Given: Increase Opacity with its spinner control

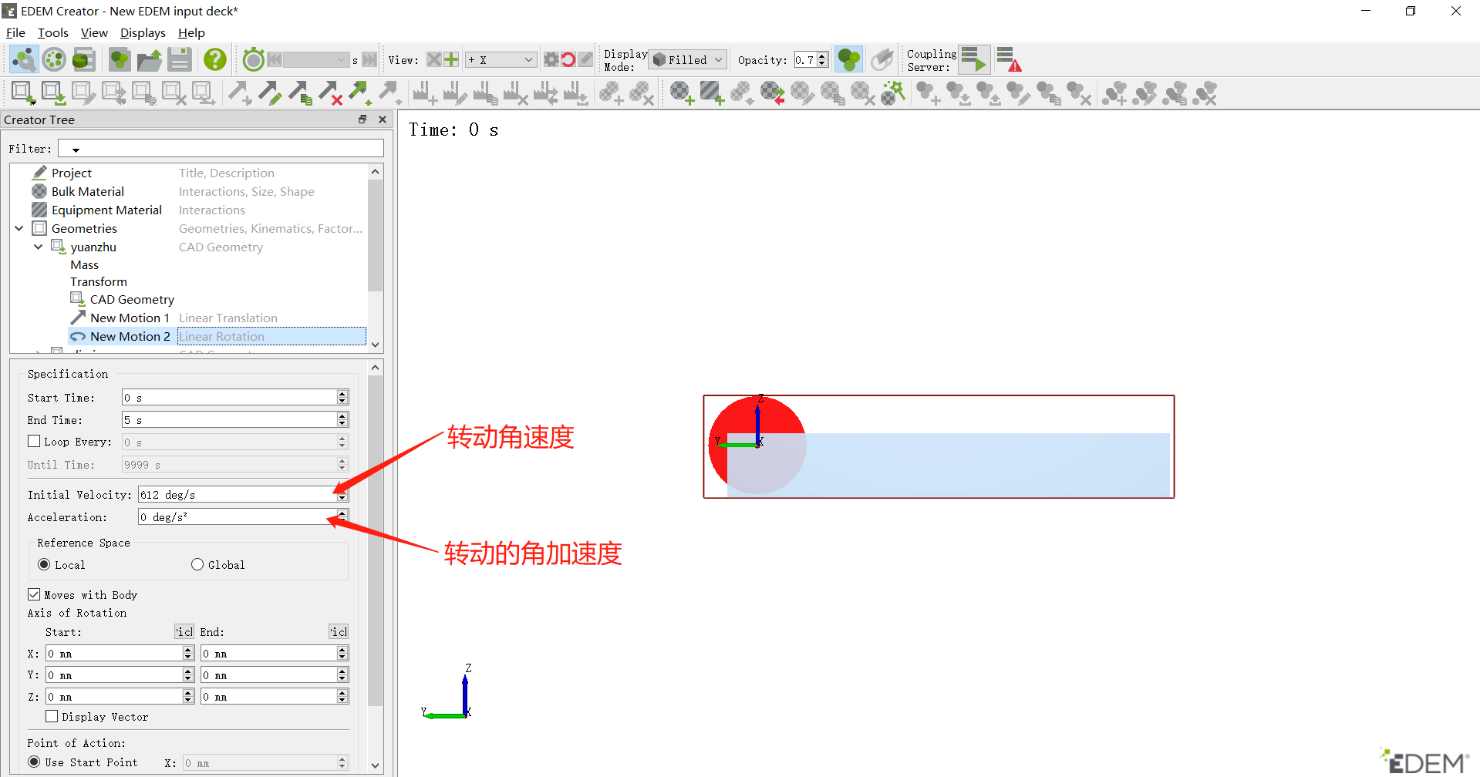Looking at the screenshot, I should [822, 55].
